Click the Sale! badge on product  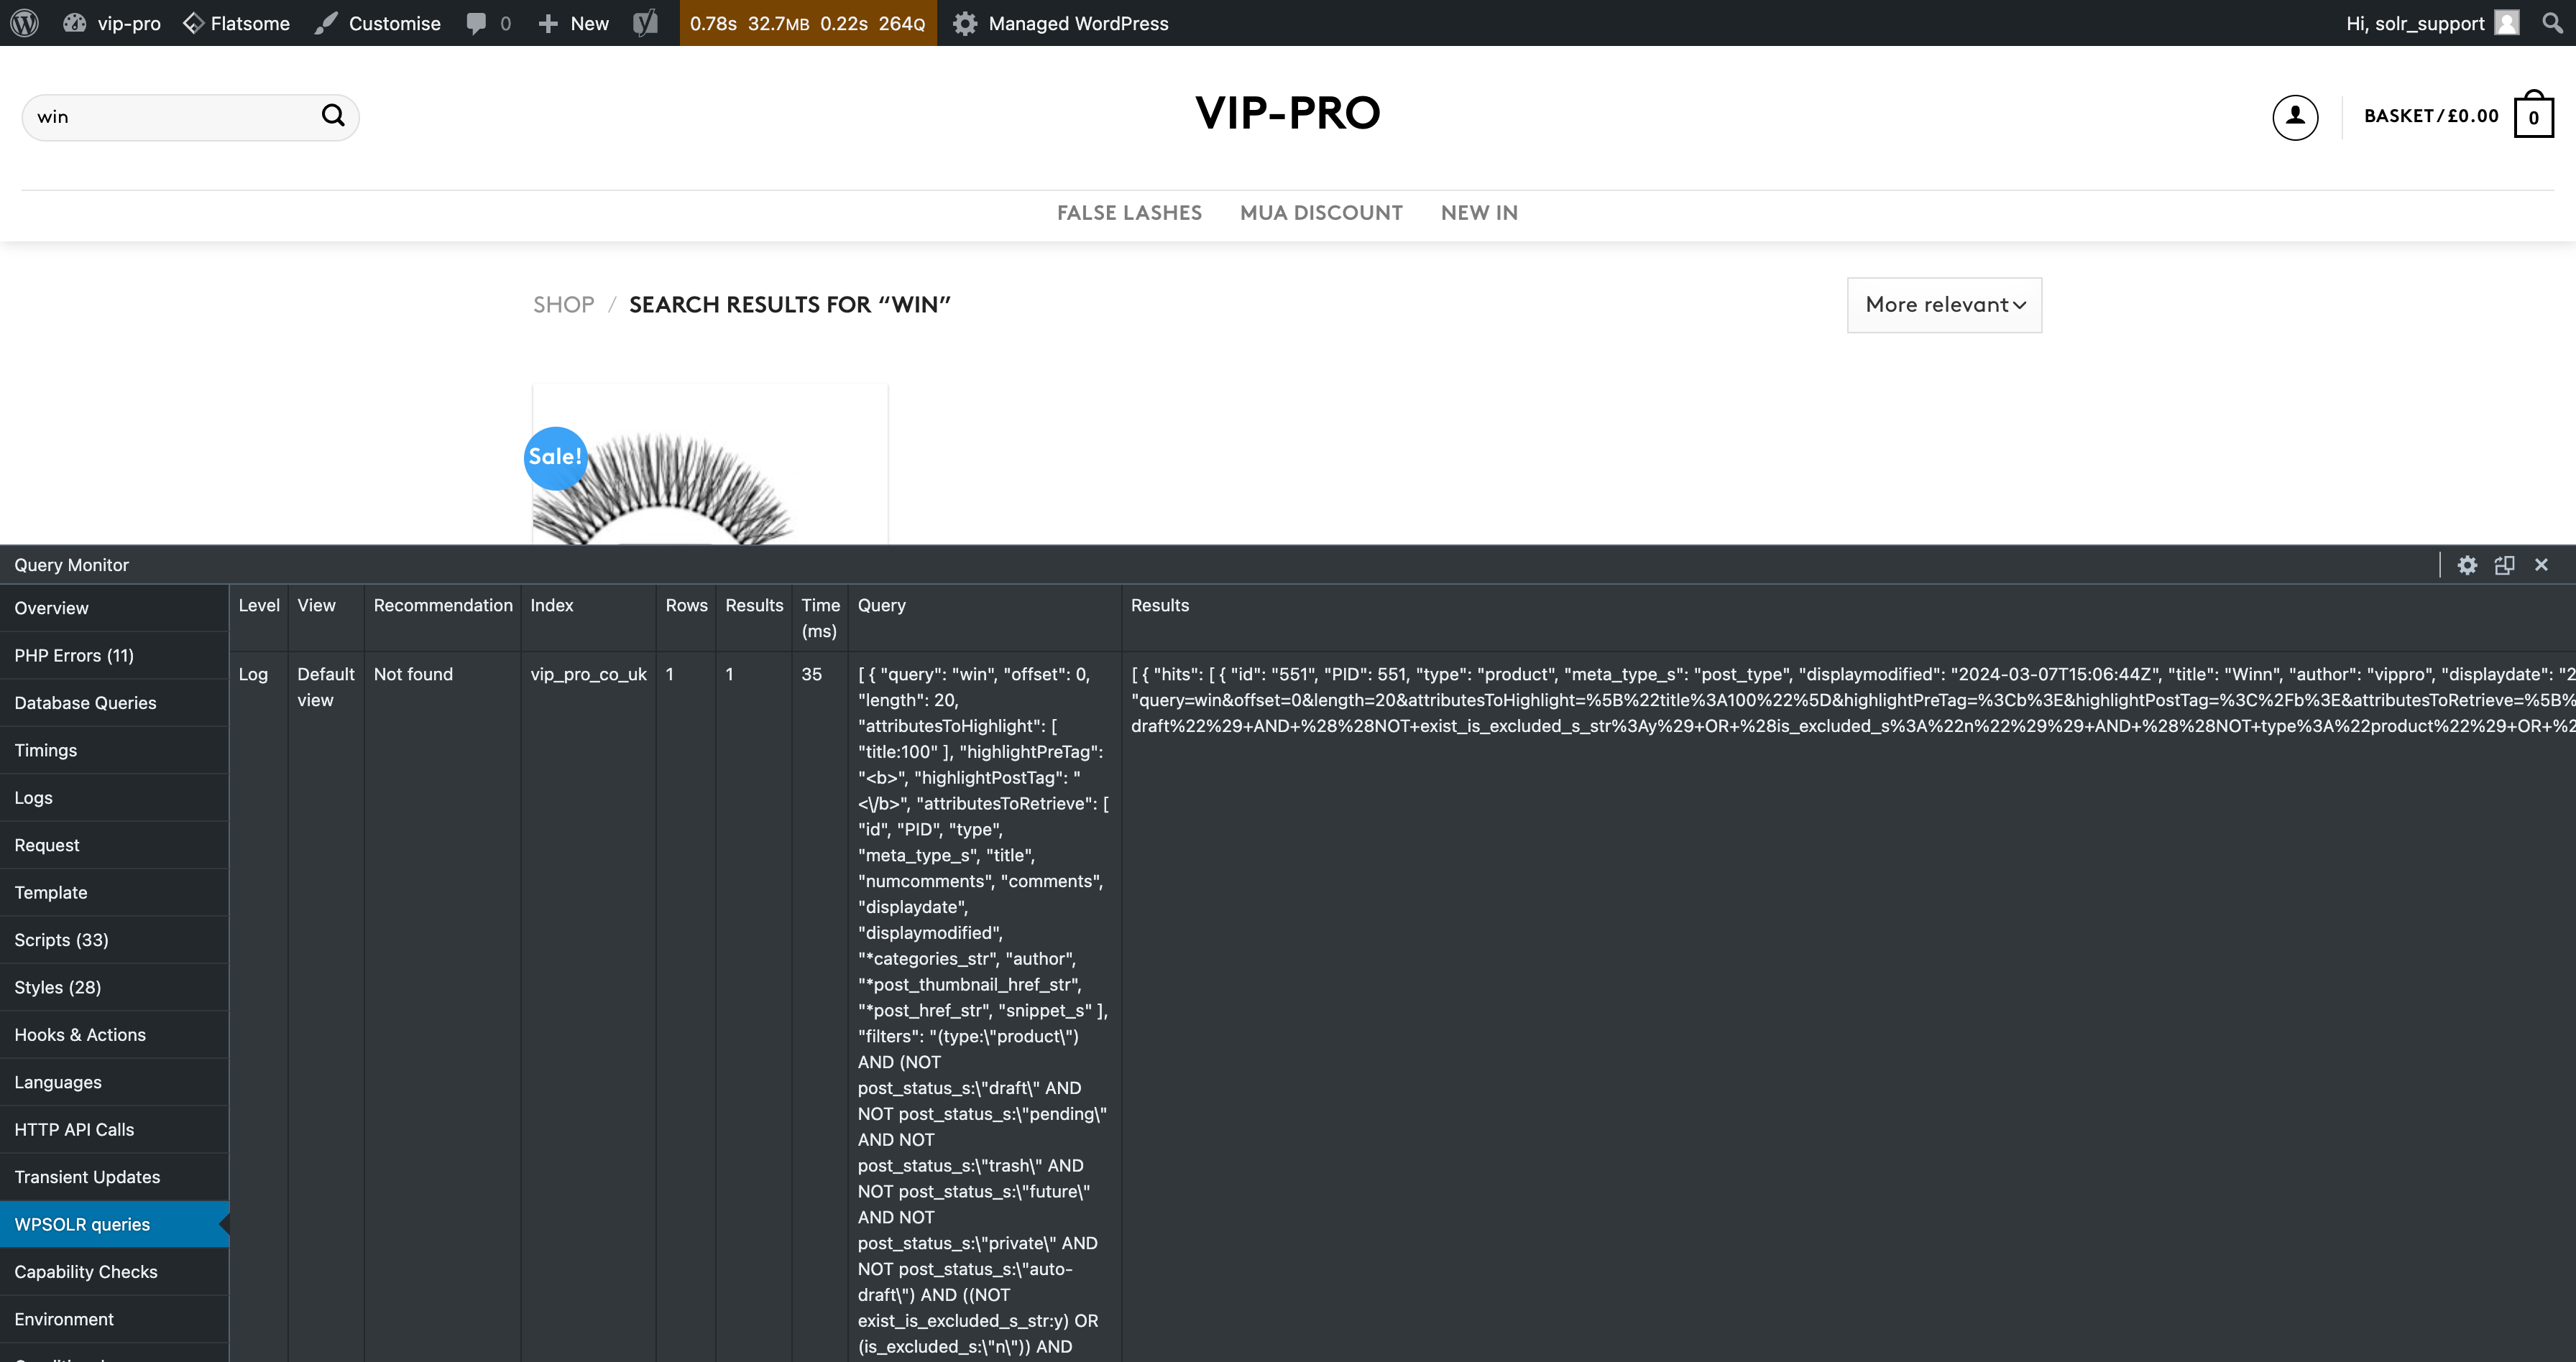(555, 457)
